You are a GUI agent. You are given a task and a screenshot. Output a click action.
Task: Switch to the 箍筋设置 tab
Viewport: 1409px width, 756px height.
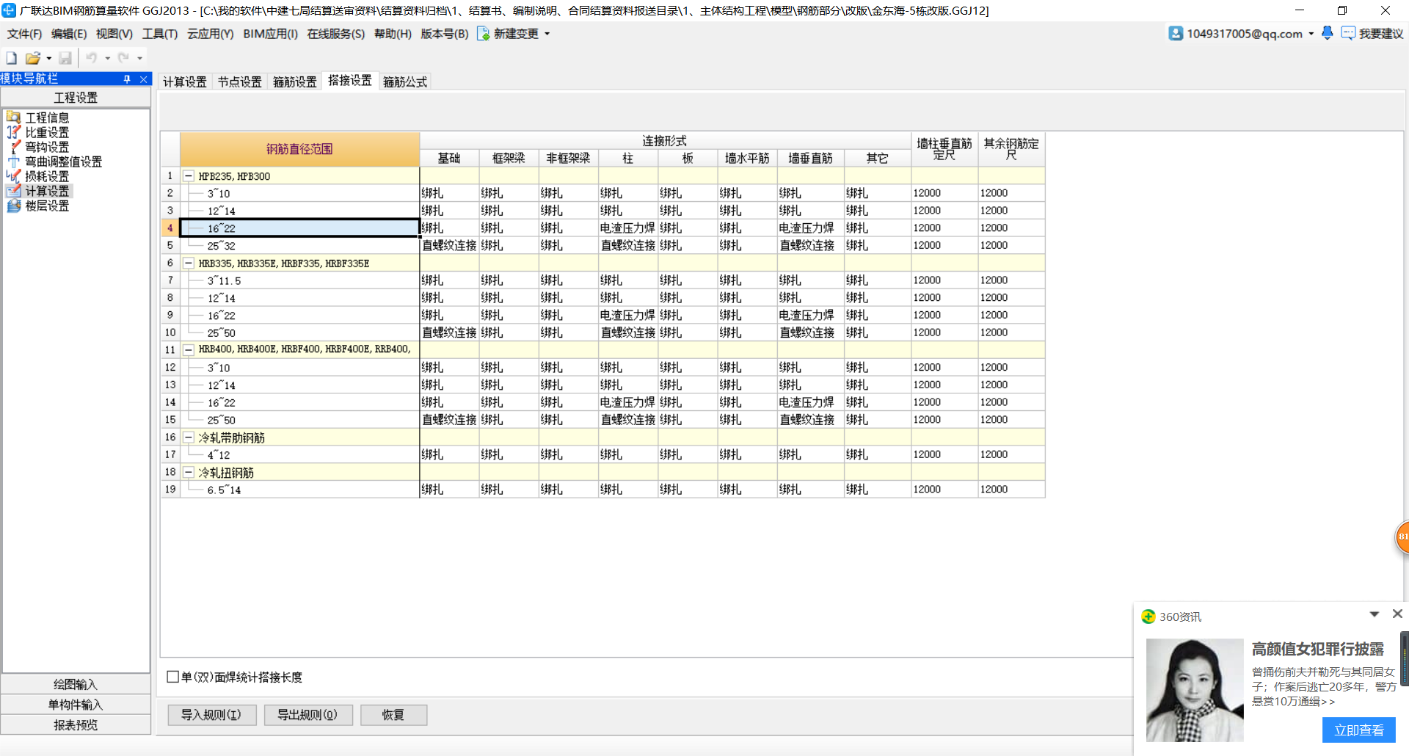[x=294, y=81]
